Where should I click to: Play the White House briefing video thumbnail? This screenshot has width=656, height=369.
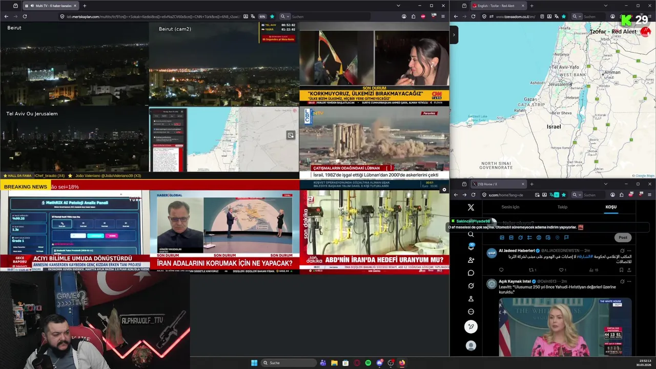click(x=565, y=327)
